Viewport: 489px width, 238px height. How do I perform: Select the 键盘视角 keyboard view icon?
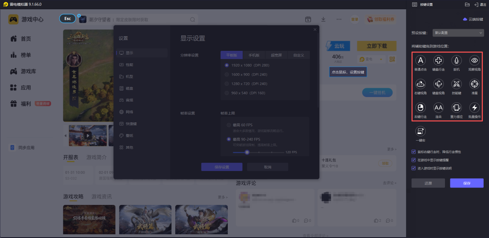438,84
